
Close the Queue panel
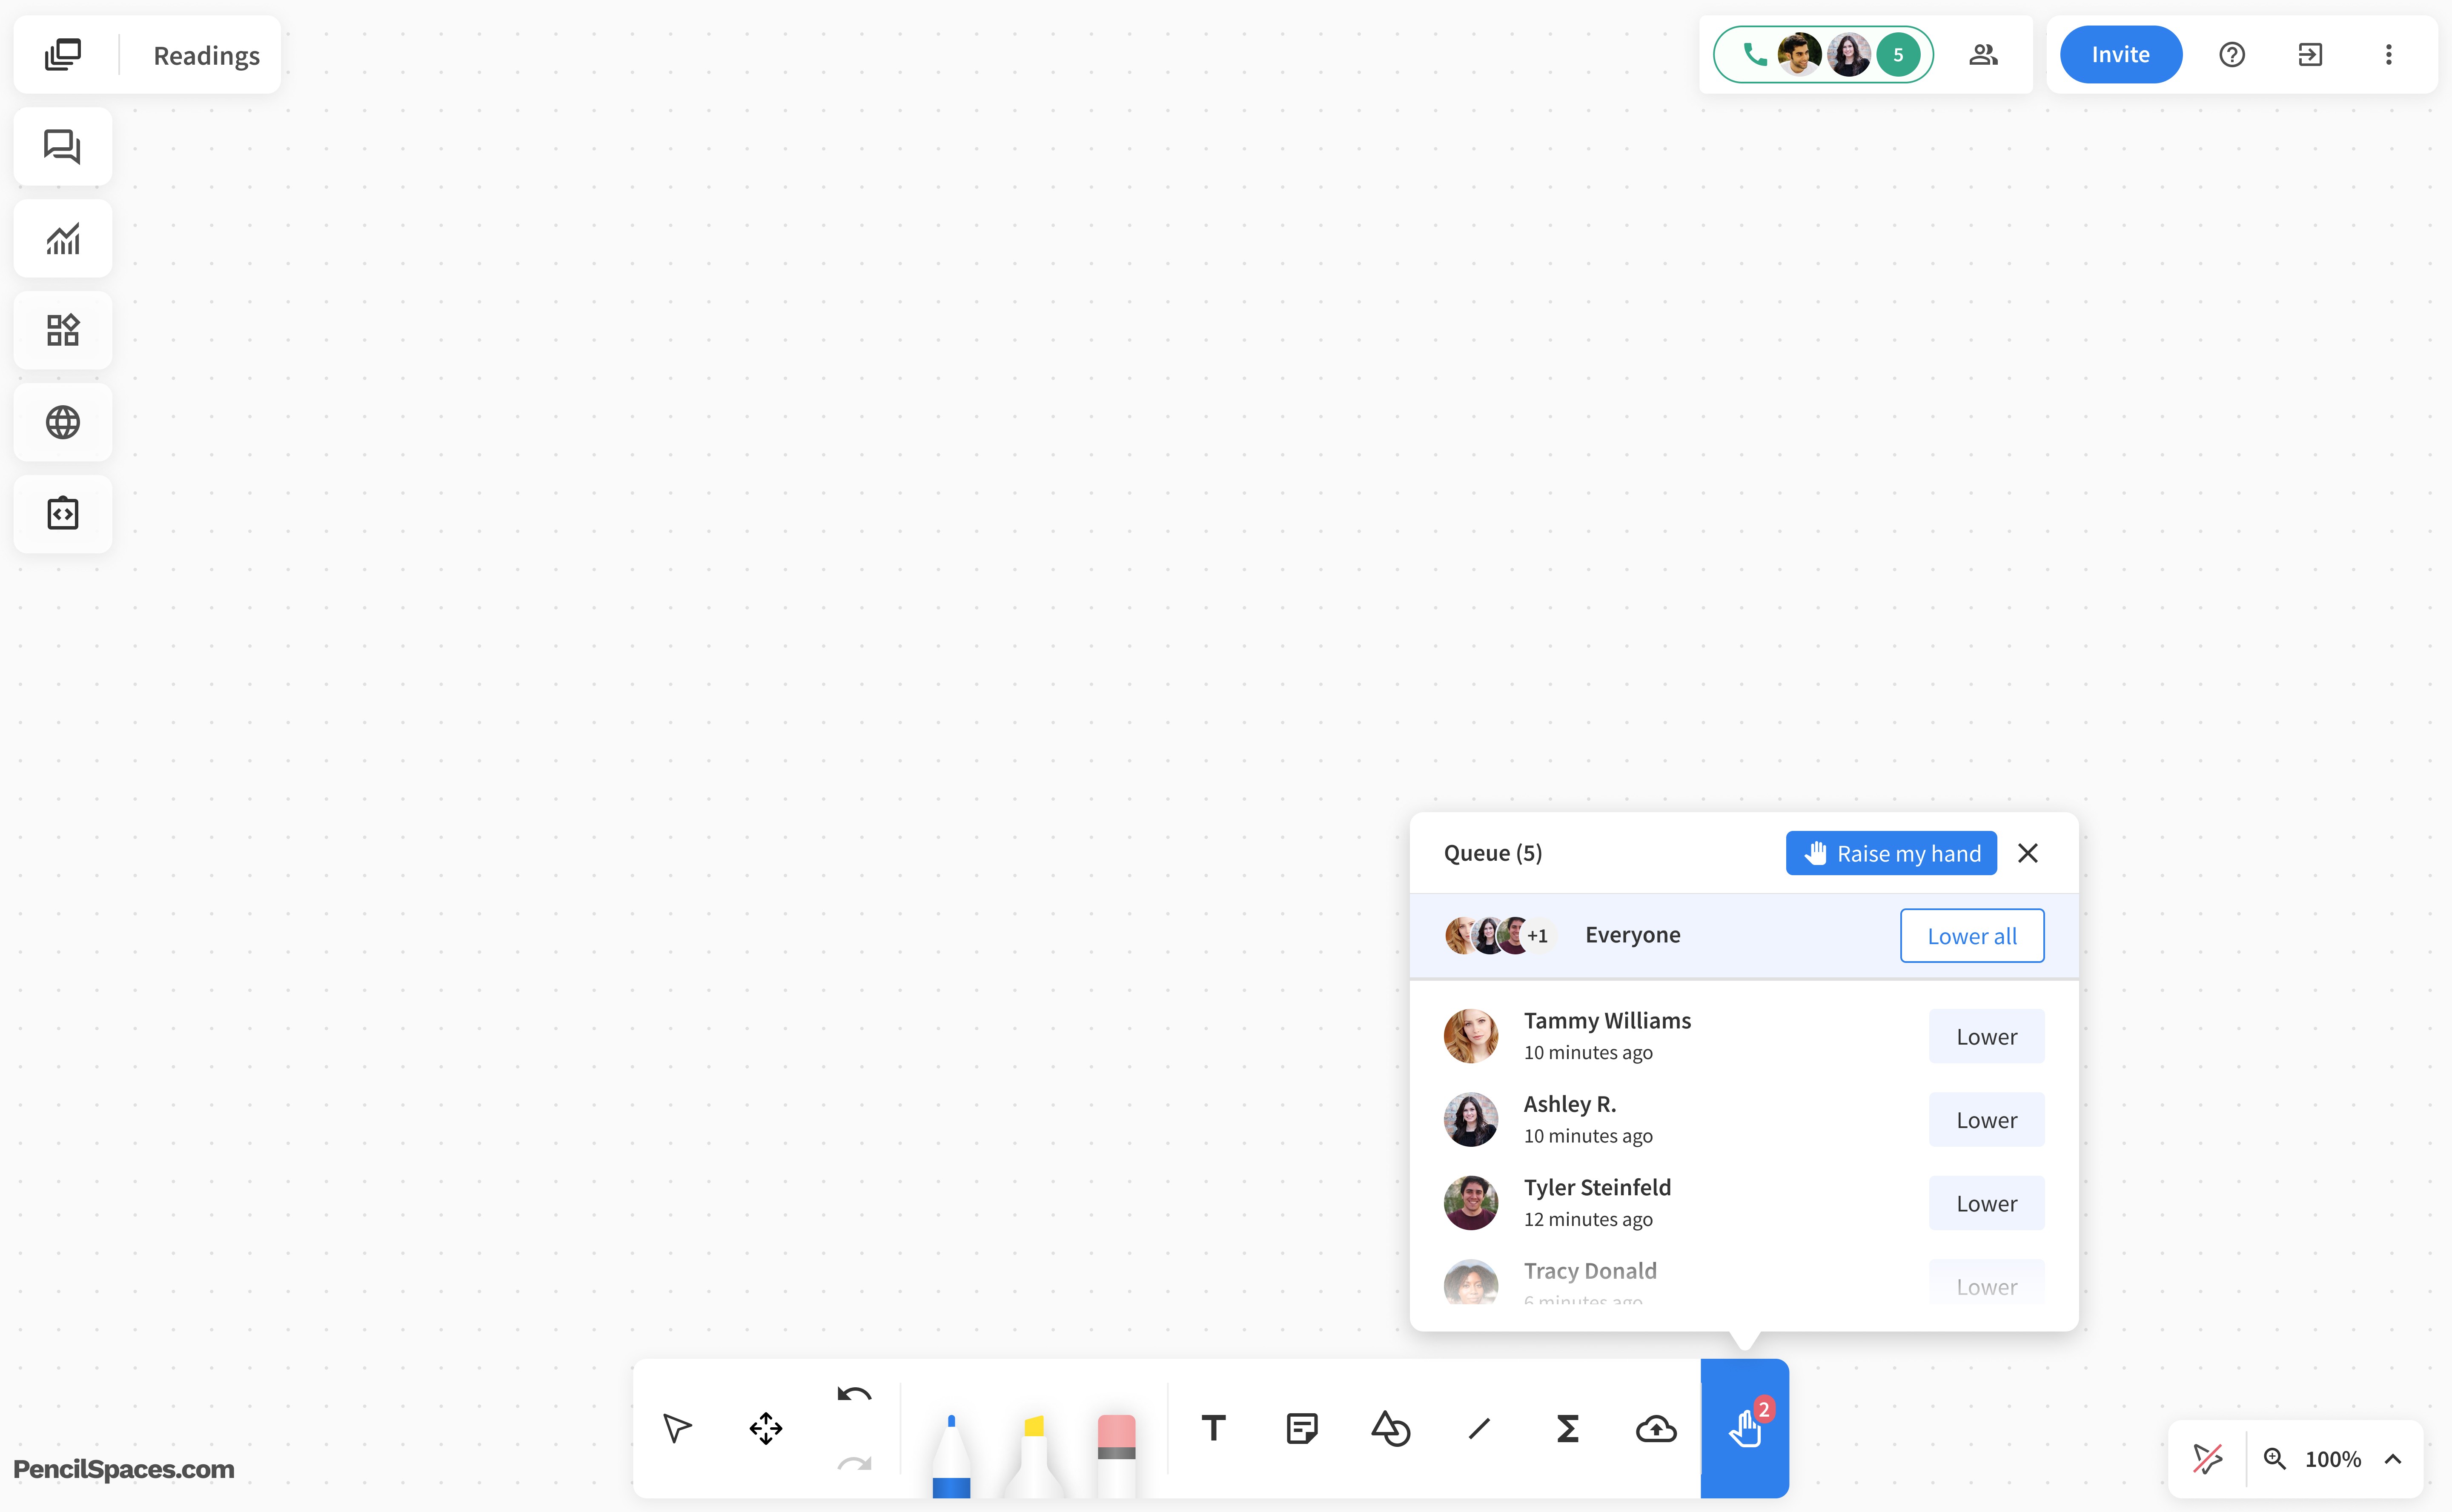[2028, 853]
